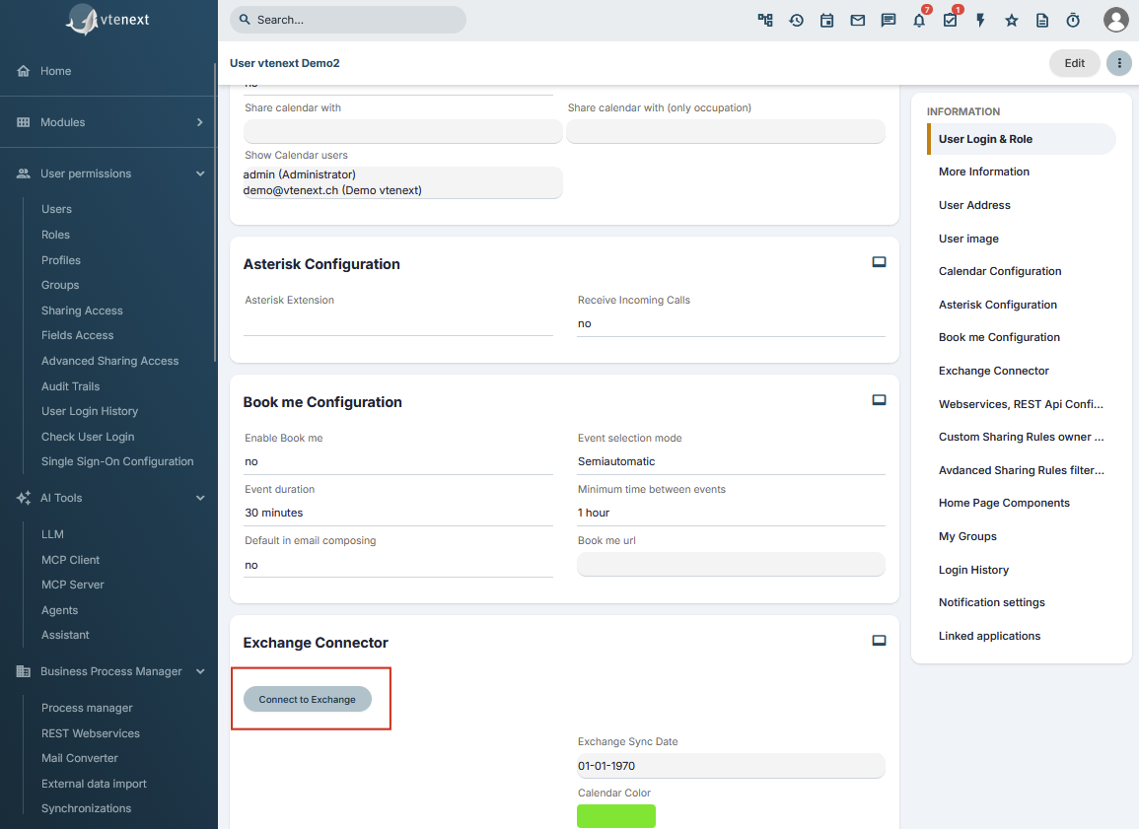
Task: Open the favorites star icon
Action: [1011, 21]
